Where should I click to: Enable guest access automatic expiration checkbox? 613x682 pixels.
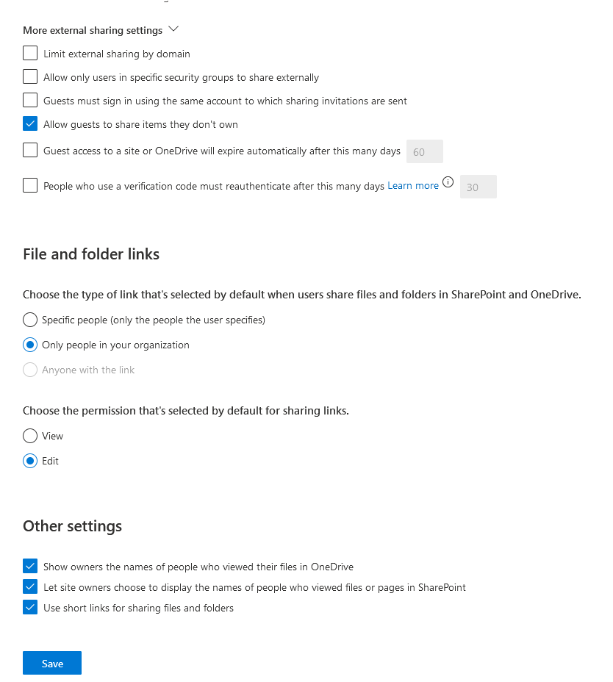(30, 151)
